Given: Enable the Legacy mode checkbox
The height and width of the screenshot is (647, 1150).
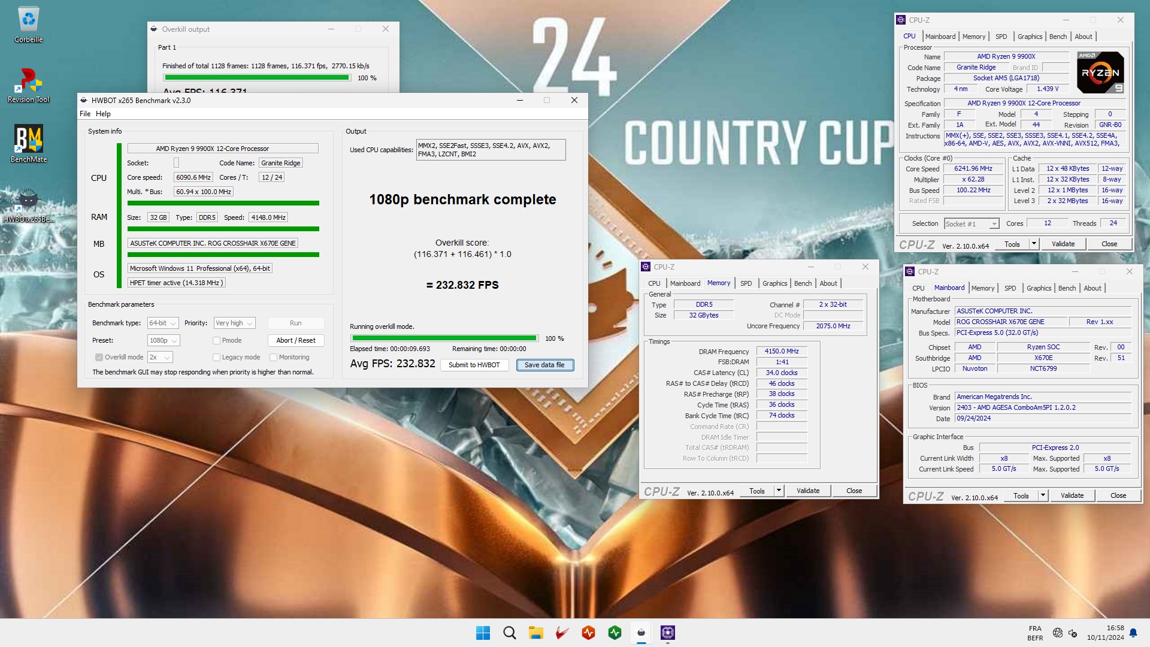Looking at the screenshot, I should point(216,357).
